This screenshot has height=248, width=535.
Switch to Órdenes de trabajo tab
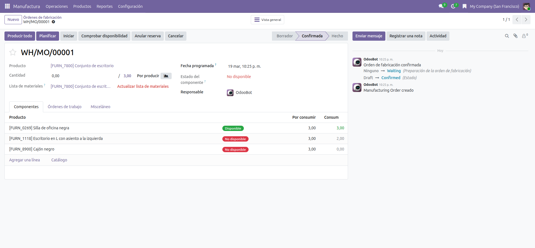tap(64, 107)
